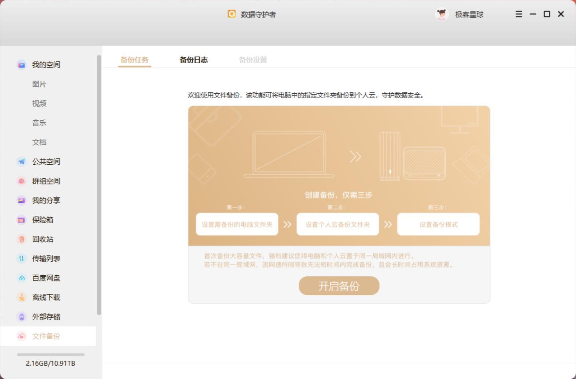Click 开启备份 to start backup
This screenshot has height=379, width=576.
339,286
